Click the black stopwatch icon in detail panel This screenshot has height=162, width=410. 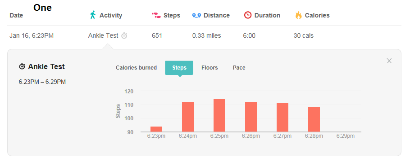(x=22, y=67)
